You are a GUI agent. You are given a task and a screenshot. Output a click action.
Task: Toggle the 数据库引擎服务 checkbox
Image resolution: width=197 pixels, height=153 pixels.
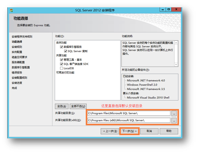[62, 47]
